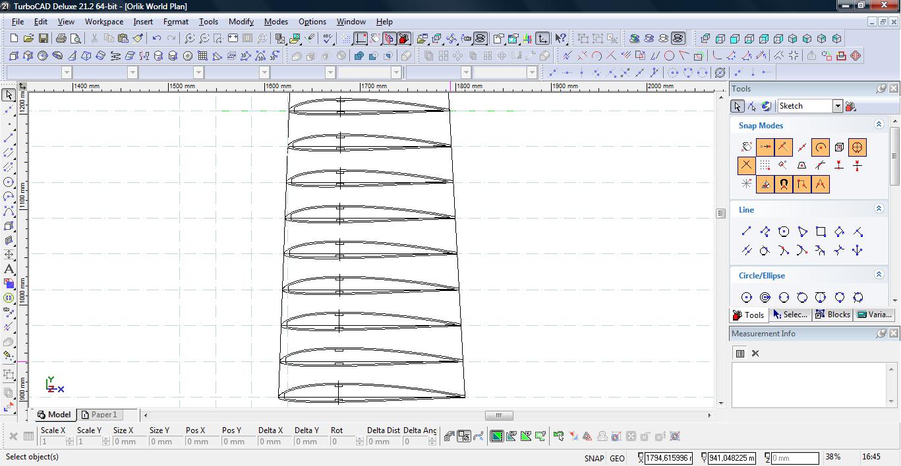Click the spell check ABC icon
901x466 pixels.
(x=328, y=38)
